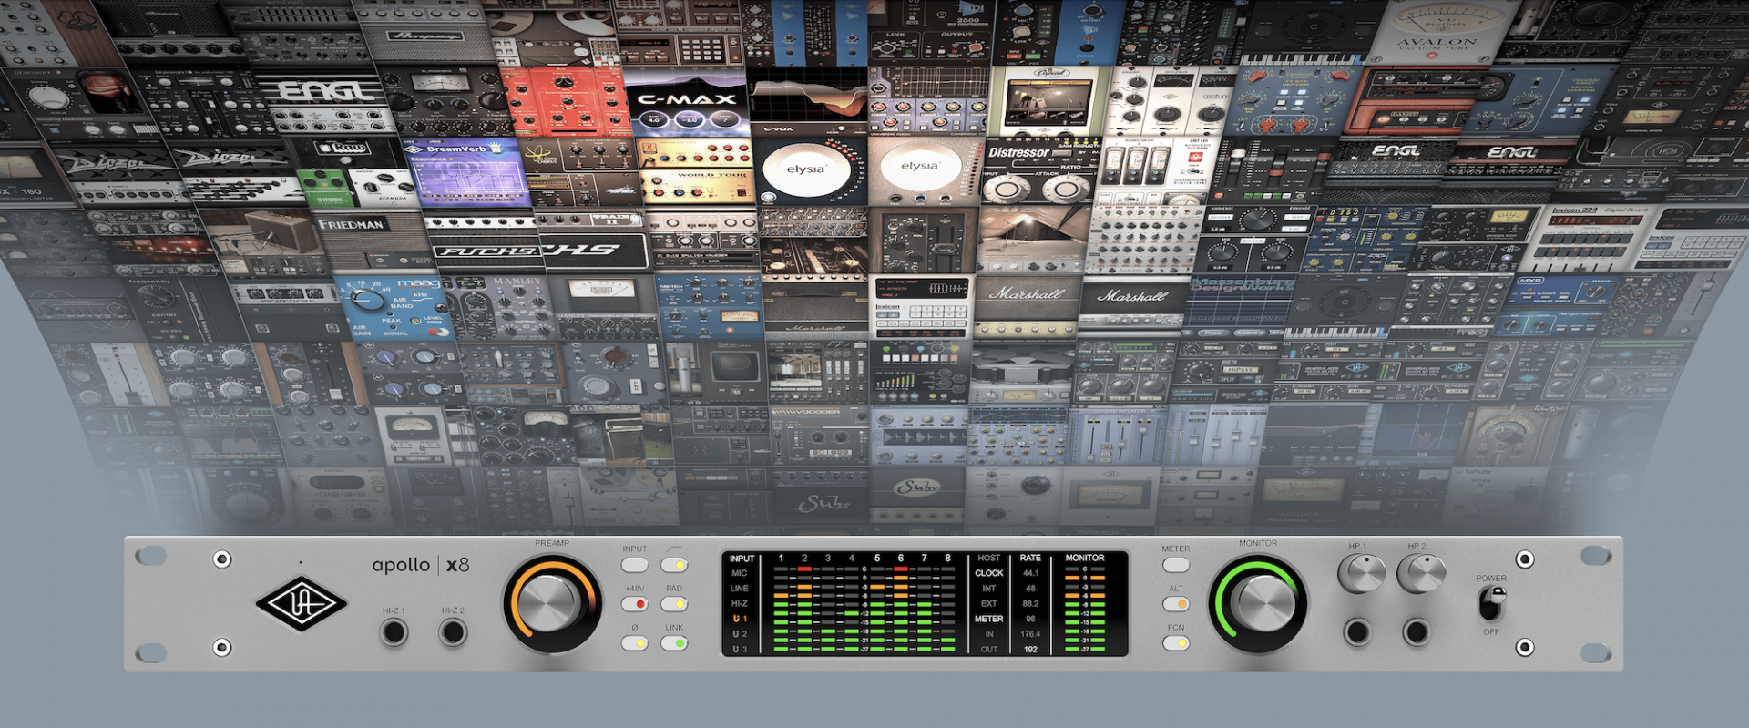Open the Capitol Chambers plugin thumbnail
Screen dimensions: 1749x728
(x=1050, y=101)
